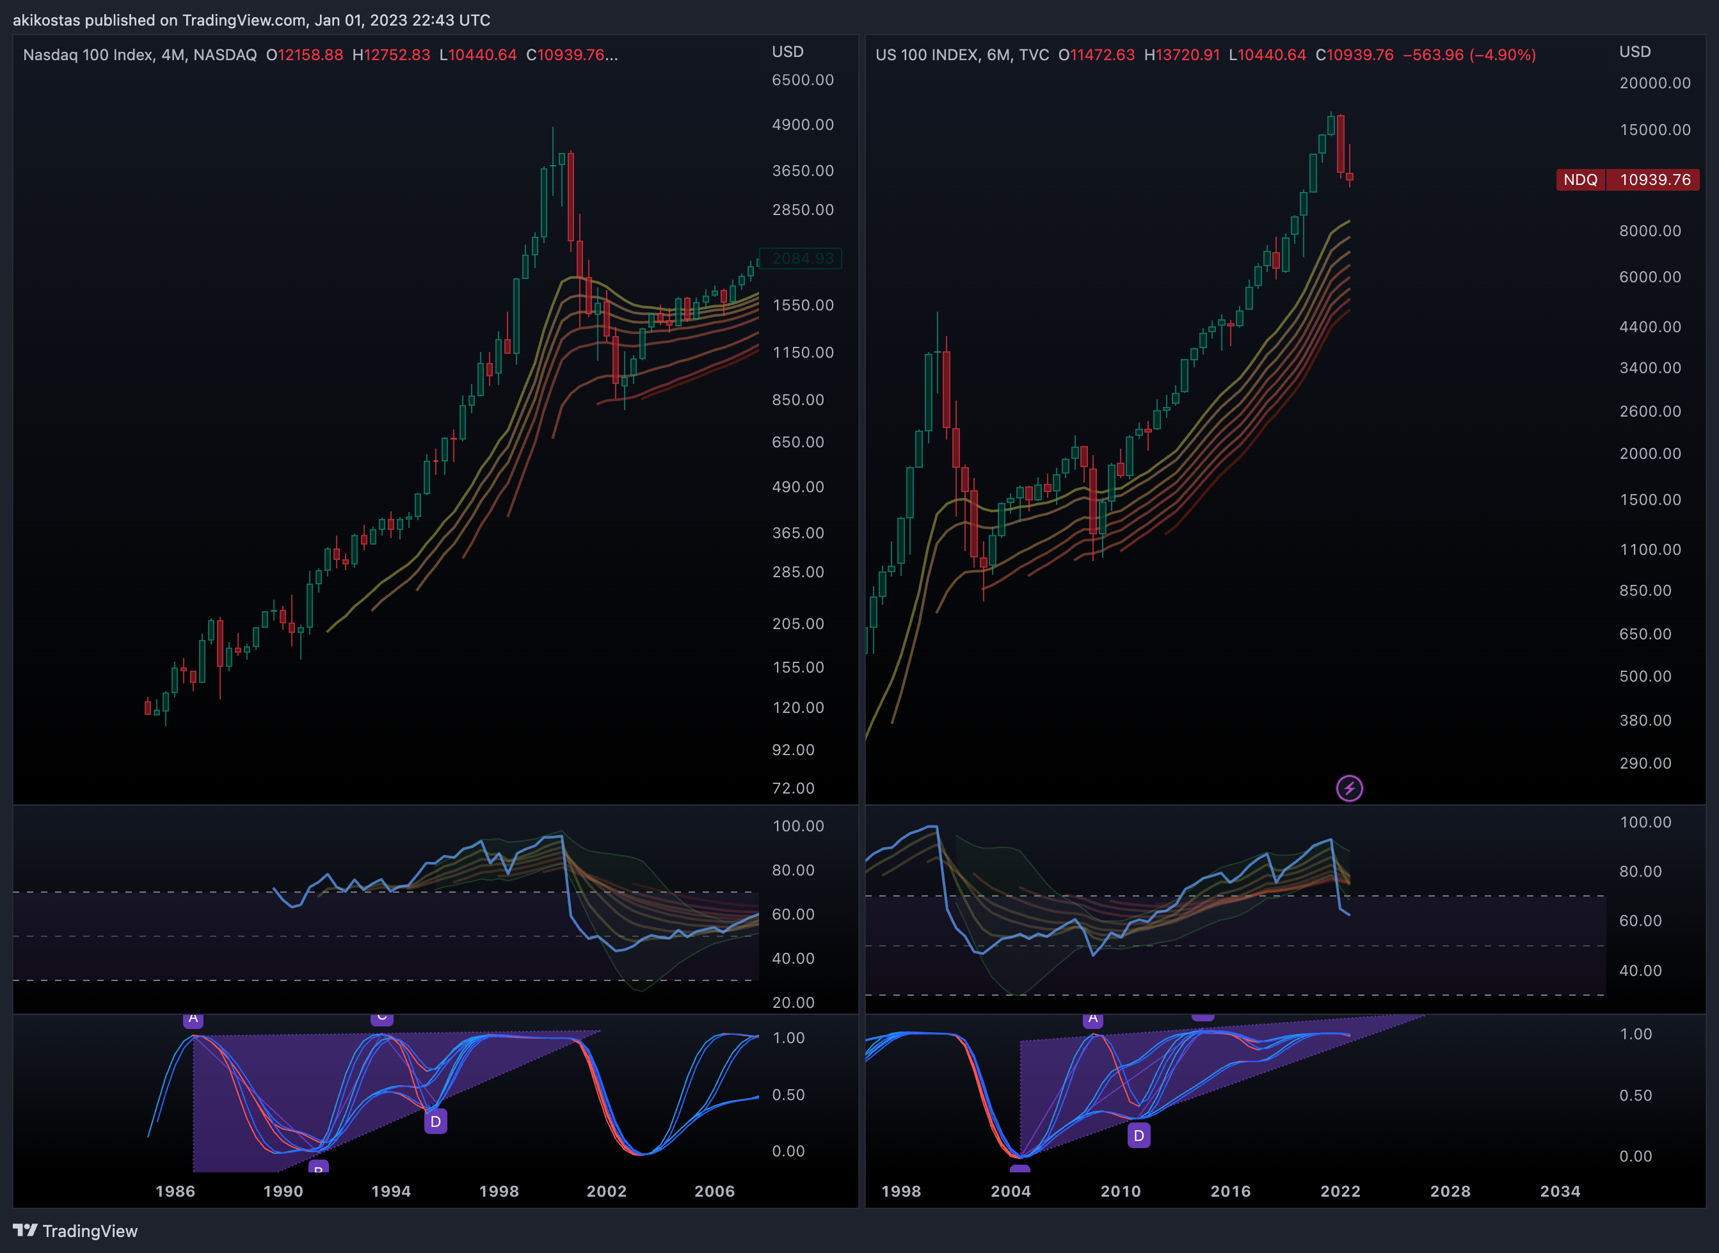Screen dimensions: 1719x1253
Task: Click the 2034 year label on the time axis
Action: (x=1560, y=1191)
